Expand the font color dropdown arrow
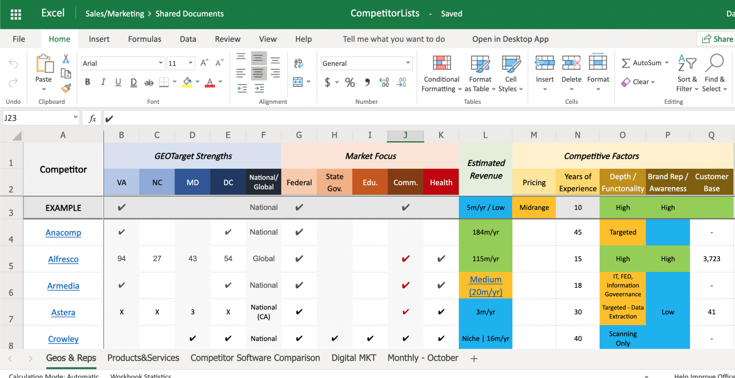 click(x=220, y=82)
